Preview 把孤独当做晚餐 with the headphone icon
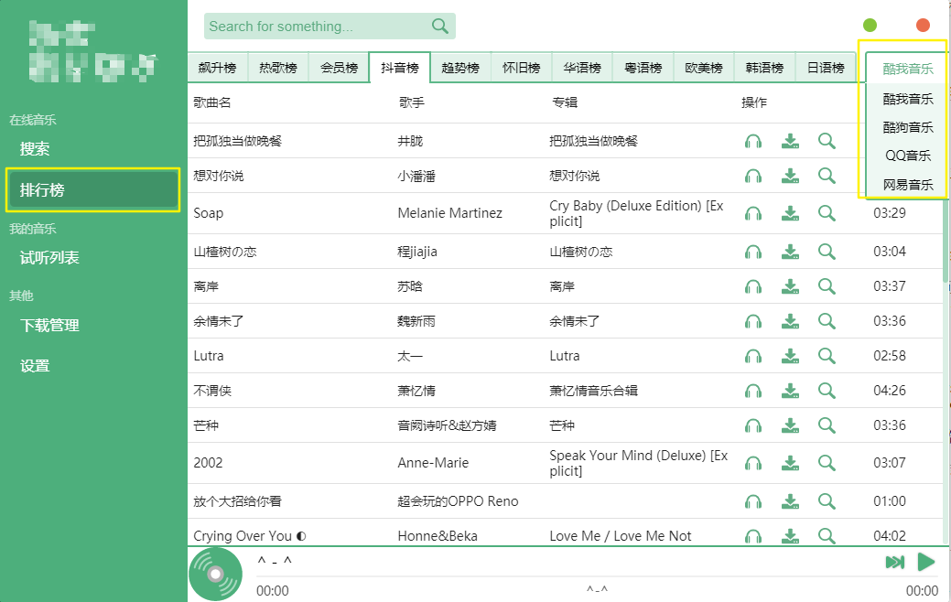 click(x=752, y=141)
